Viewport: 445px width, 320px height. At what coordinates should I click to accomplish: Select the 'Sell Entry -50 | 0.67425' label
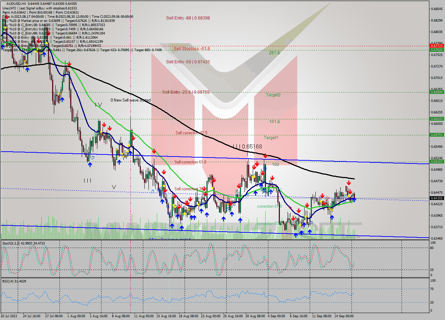click(188, 62)
